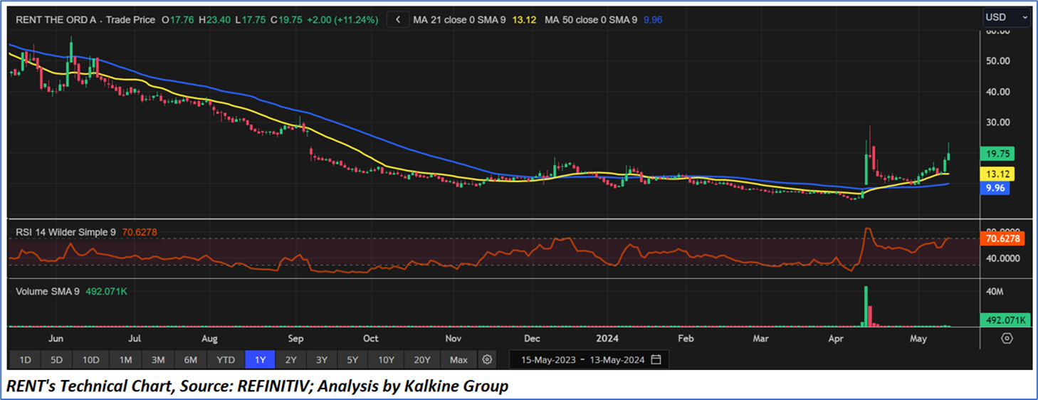Viewport: 1038px width, 400px height.
Task: Select the 1D time range
Action: coord(25,359)
